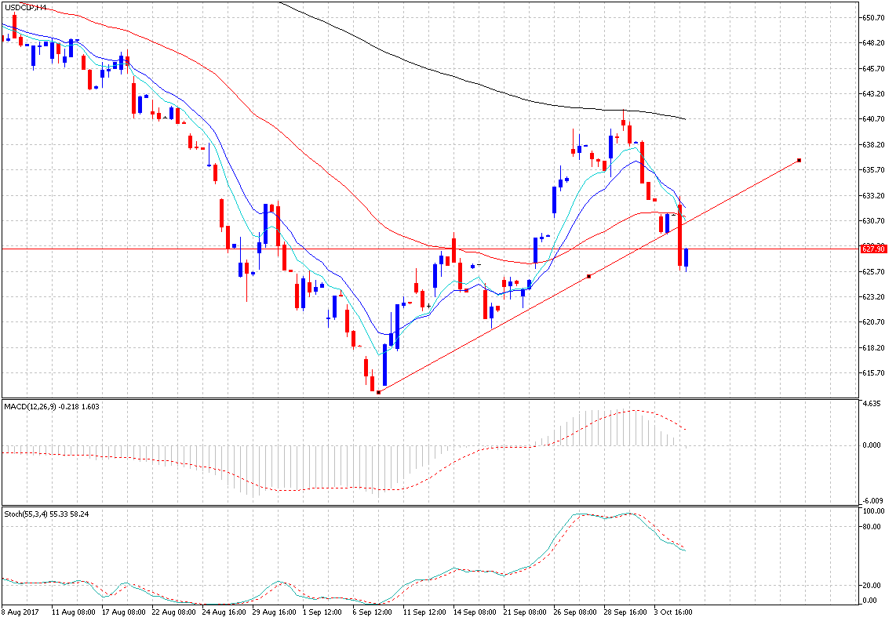Select the trendline start anchor at the September low

pyautogui.click(x=378, y=393)
